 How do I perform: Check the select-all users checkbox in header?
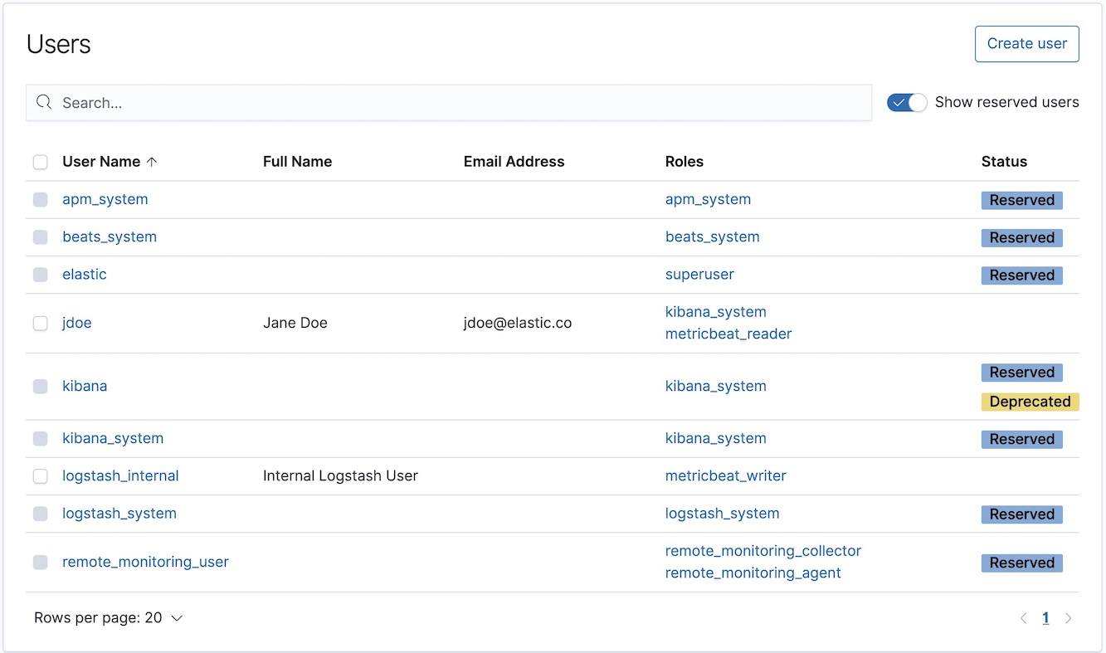click(x=40, y=162)
